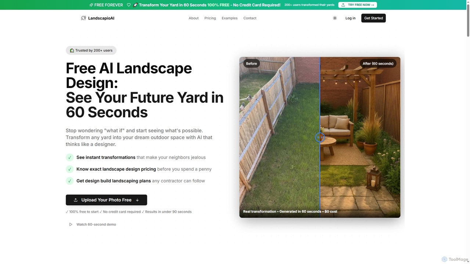The image size is (470, 264).
Task: Click the transformed yard After image
Action: tap(360, 137)
